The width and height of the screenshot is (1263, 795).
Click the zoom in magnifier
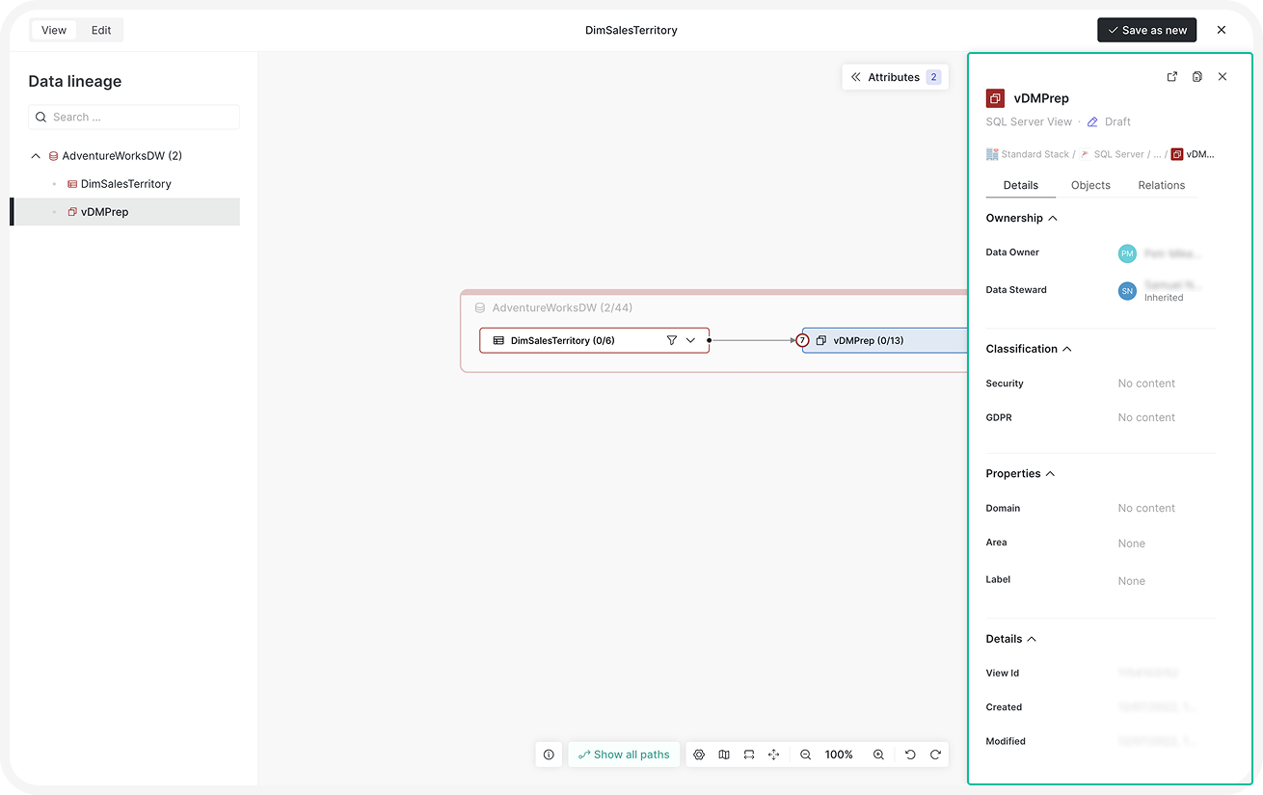click(x=878, y=755)
